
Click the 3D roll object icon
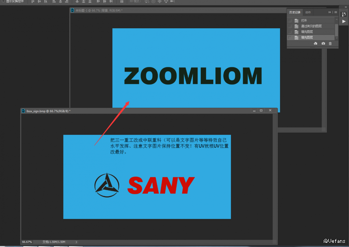click(x=153, y=1)
